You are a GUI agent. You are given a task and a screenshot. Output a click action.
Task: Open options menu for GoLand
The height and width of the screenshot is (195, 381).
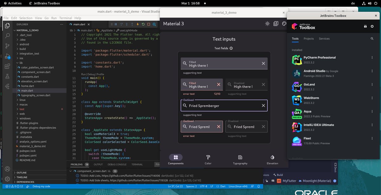(x=372, y=85)
